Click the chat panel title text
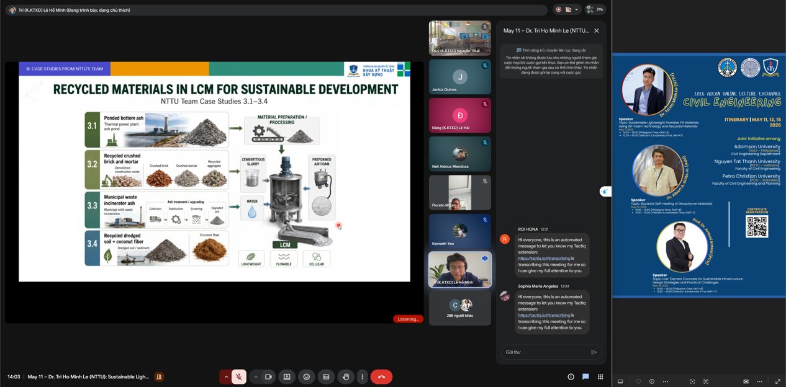 pos(546,30)
